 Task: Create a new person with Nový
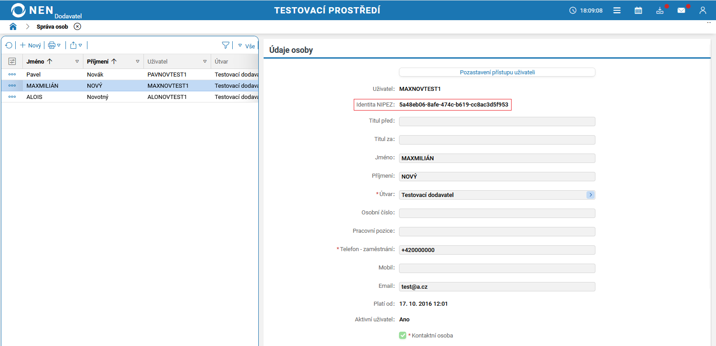tap(30, 45)
